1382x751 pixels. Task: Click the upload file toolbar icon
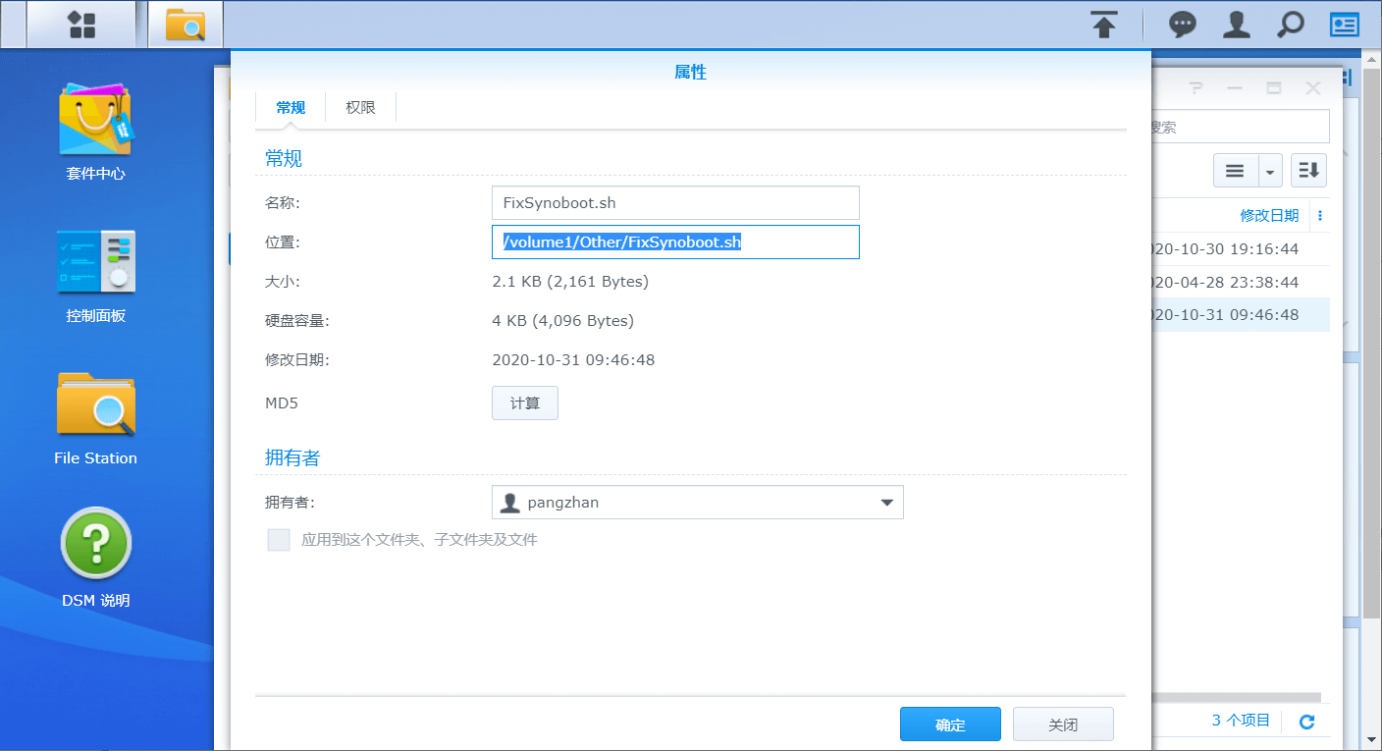(1104, 25)
